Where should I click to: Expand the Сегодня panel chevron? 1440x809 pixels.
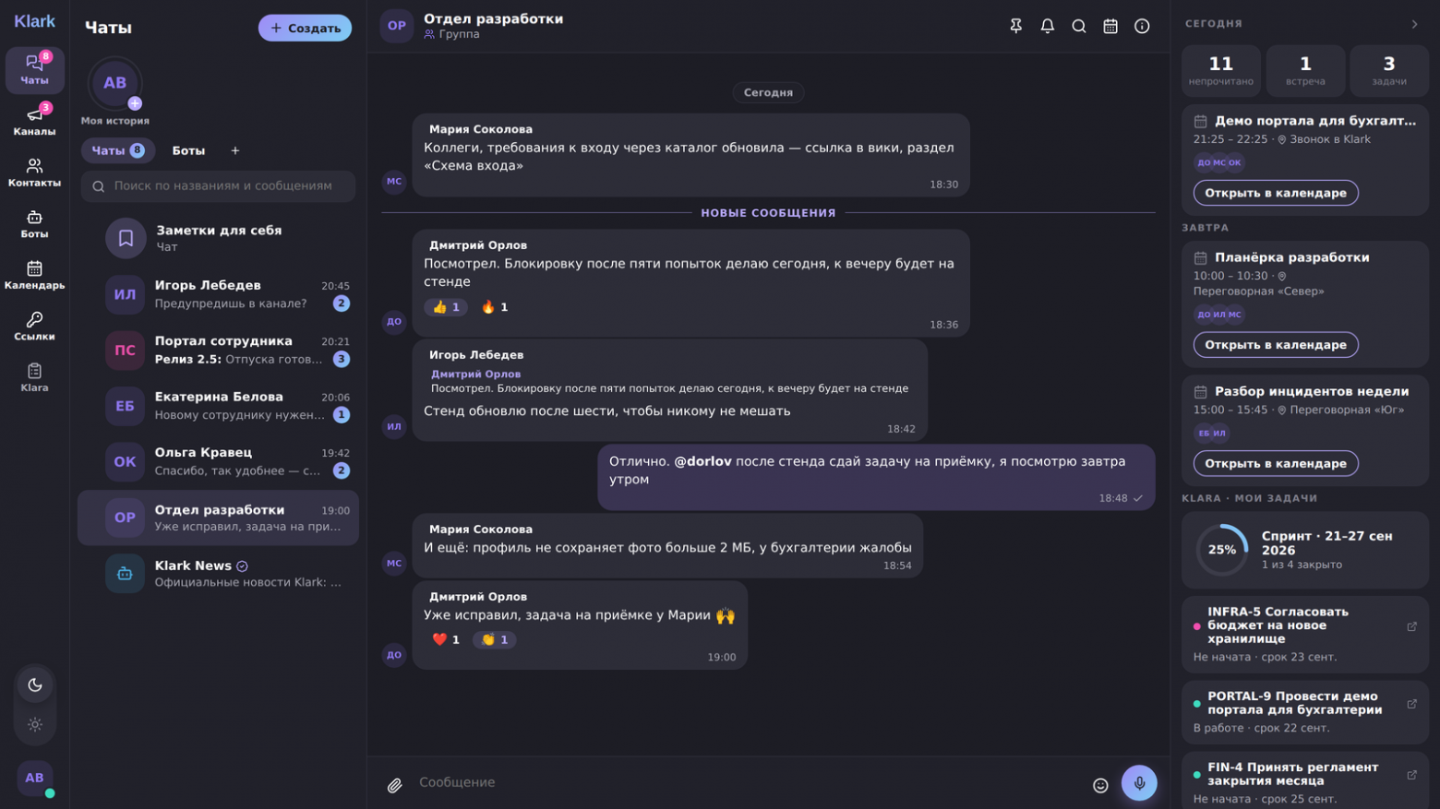pos(1414,24)
